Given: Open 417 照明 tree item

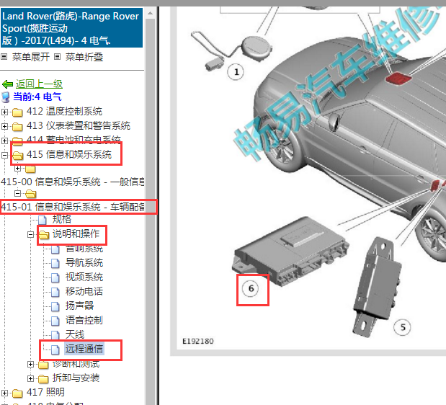Looking at the screenshot, I should tap(45, 392).
